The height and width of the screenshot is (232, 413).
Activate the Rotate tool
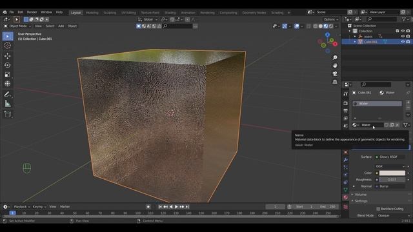[7, 65]
